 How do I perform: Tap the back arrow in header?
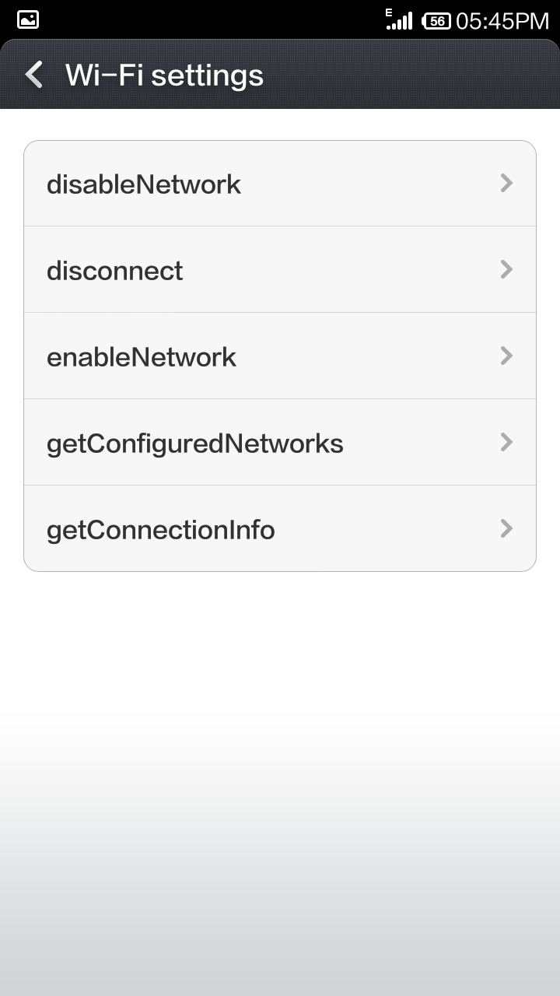pyautogui.click(x=34, y=75)
